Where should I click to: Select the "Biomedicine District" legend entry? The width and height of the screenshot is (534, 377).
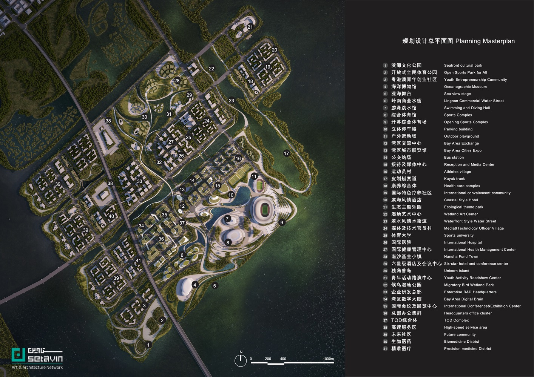click(x=461, y=342)
